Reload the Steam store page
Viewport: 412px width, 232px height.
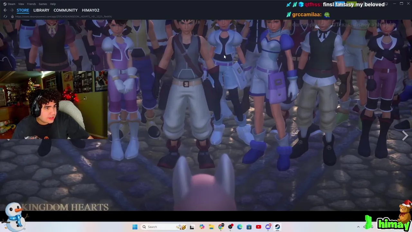click(x=5, y=16)
